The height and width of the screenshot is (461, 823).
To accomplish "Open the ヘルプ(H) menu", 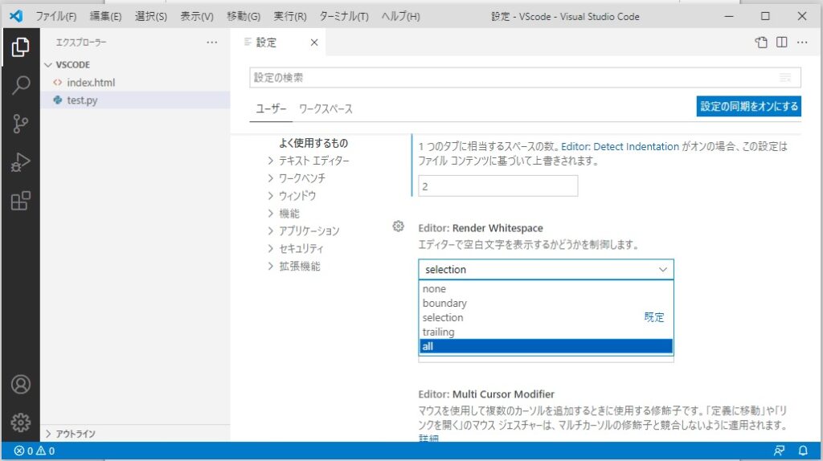I will point(400,16).
